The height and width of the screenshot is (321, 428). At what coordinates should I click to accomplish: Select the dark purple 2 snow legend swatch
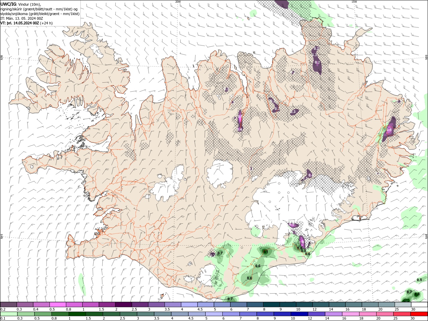click(123, 305)
